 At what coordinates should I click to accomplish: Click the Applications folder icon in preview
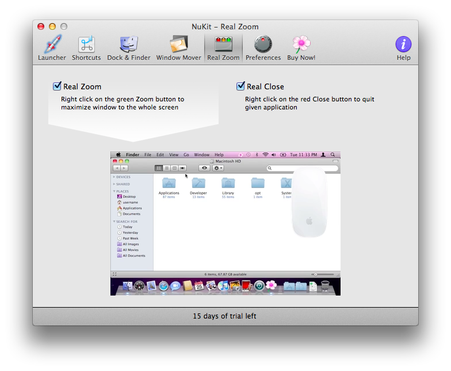pos(169,183)
